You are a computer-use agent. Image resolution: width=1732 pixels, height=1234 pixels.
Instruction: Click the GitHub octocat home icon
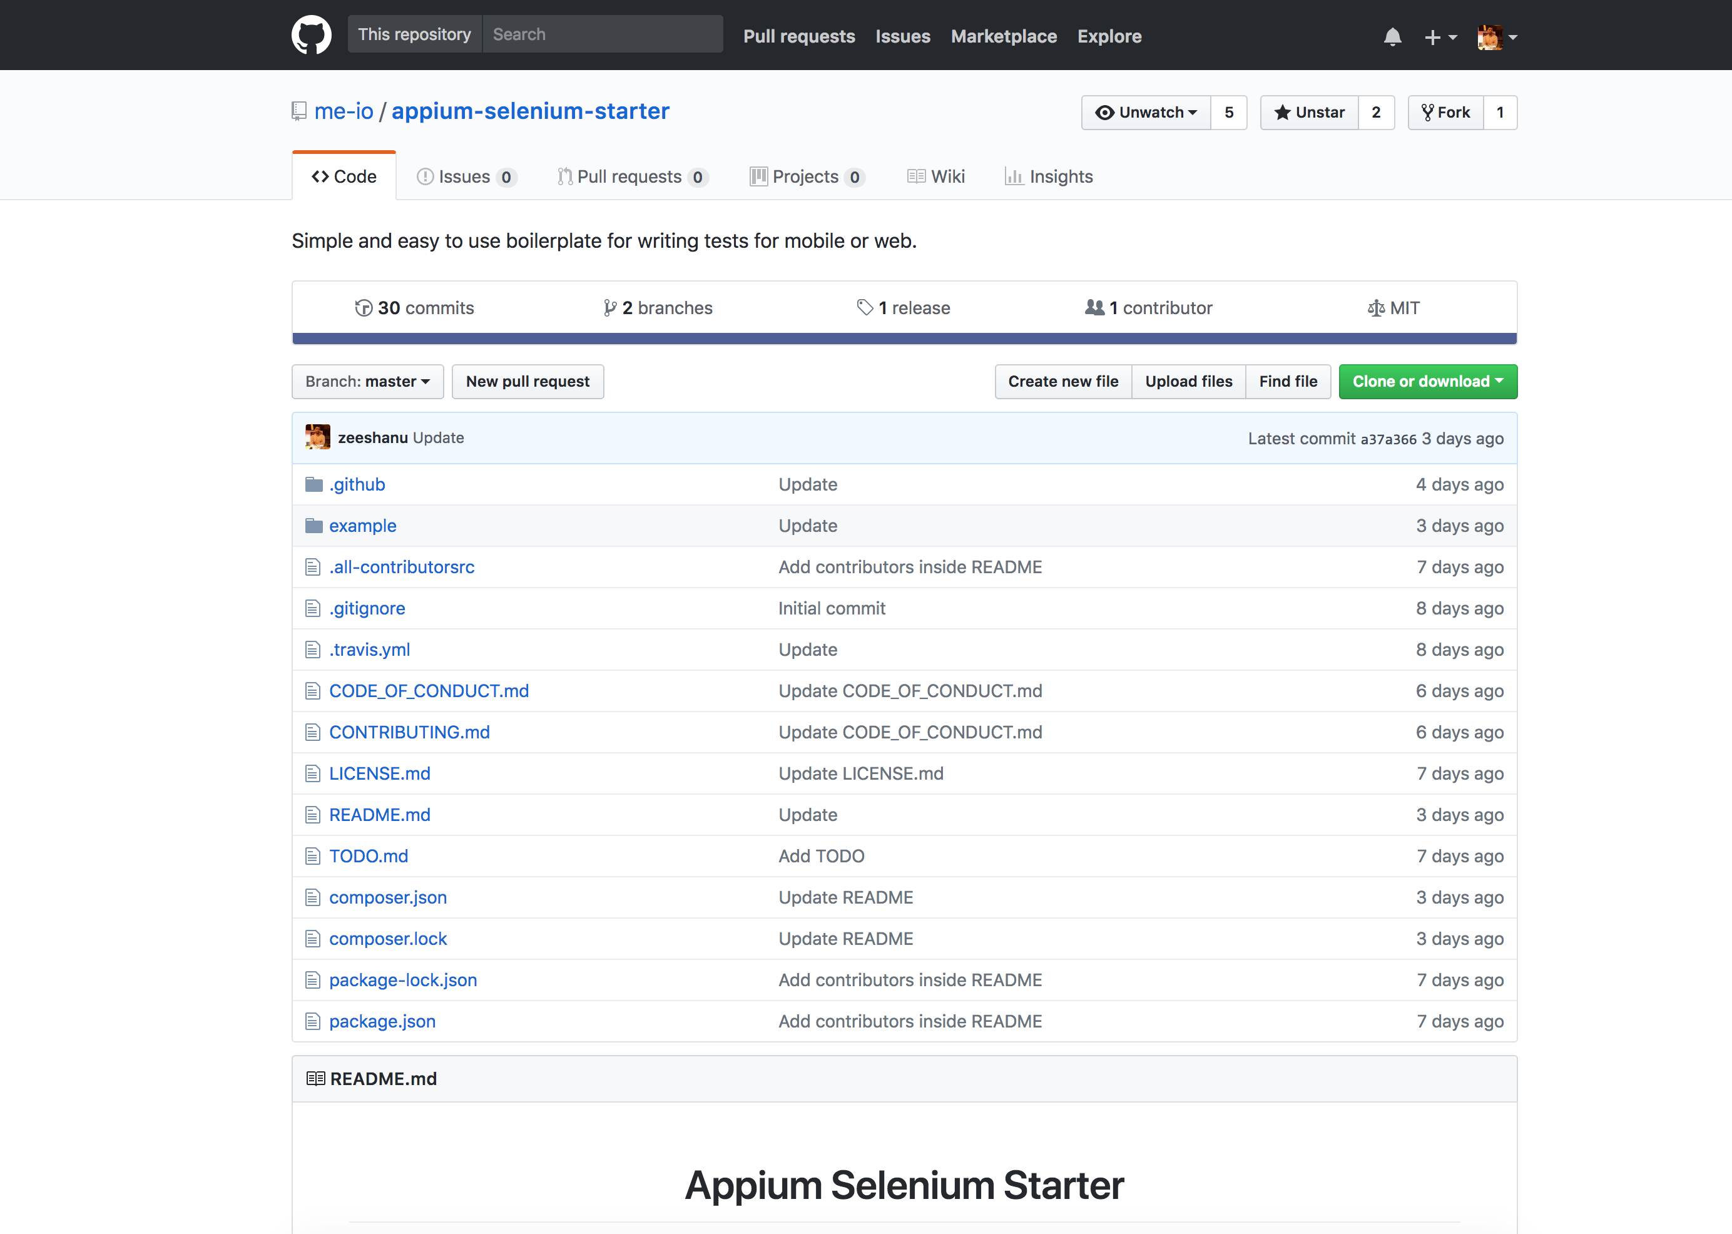pos(311,34)
